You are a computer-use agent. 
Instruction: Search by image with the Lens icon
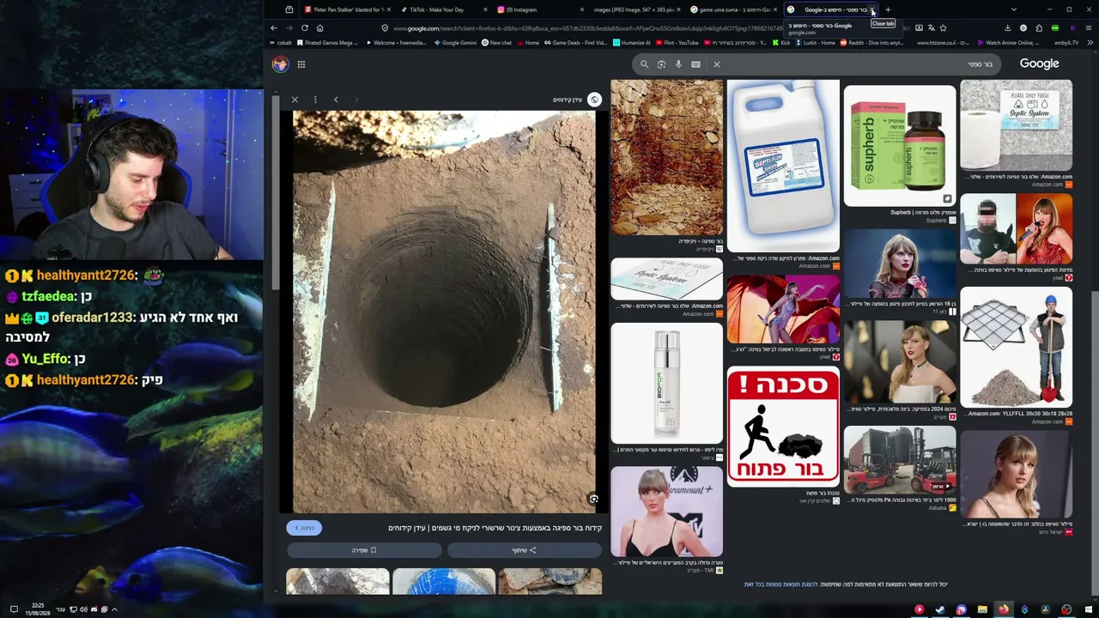(661, 64)
